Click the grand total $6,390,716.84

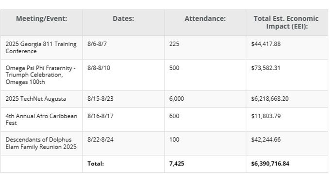[x=270, y=164]
